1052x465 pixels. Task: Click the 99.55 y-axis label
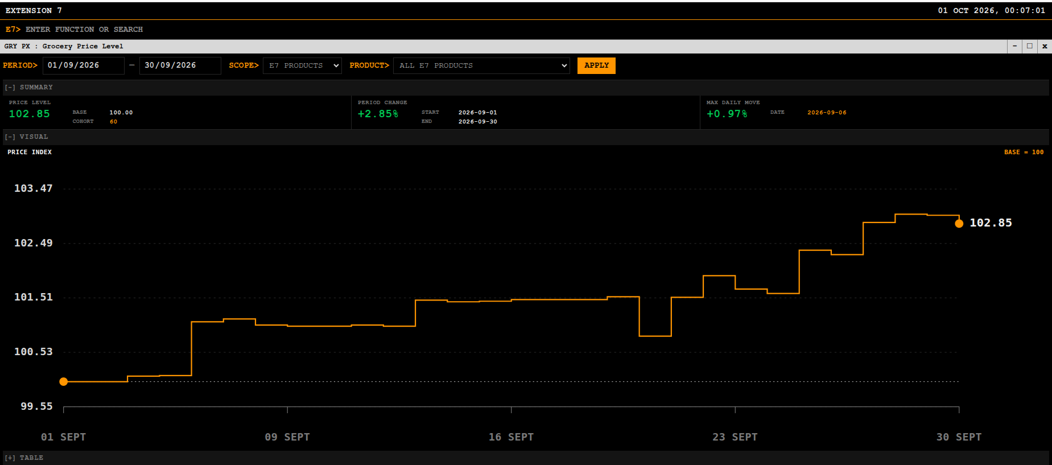coord(37,406)
